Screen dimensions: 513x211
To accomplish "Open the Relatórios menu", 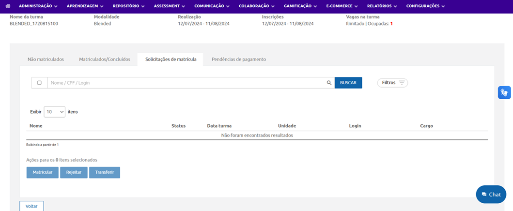I will pyautogui.click(x=382, y=6).
